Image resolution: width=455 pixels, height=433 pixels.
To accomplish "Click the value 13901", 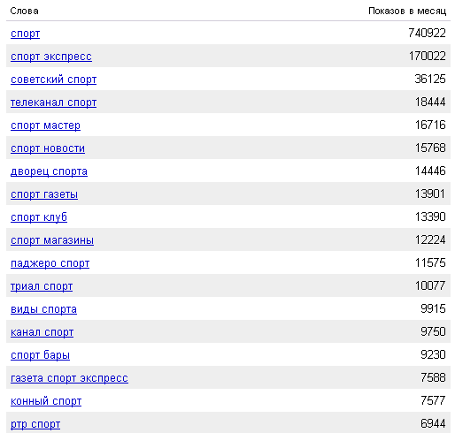I will tap(430, 194).
